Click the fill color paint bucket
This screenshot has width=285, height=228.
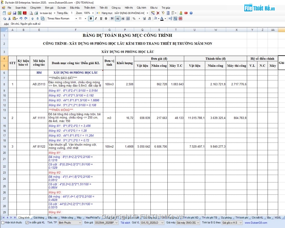click(155, 19)
